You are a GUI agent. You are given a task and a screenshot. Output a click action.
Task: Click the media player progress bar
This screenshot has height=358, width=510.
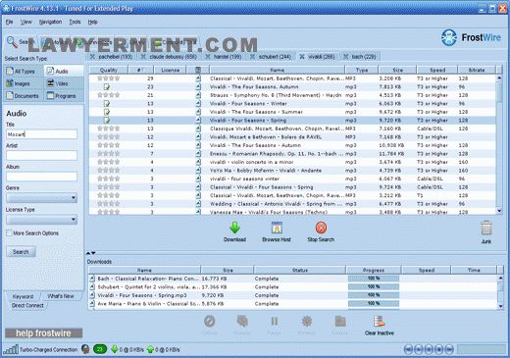click(482, 349)
